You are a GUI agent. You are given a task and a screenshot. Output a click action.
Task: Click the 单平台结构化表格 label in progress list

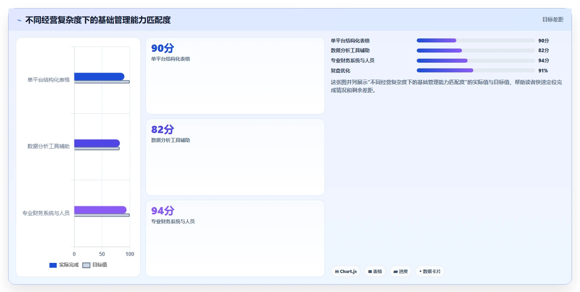click(x=350, y=41)
